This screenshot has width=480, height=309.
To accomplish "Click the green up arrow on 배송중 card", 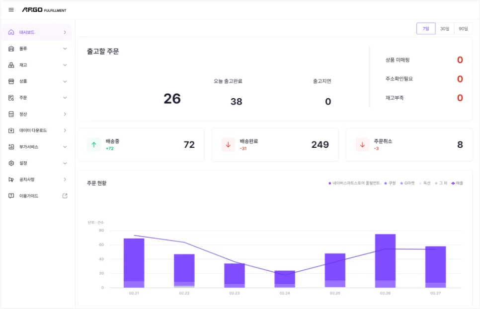I will click(x=94, y=144).
